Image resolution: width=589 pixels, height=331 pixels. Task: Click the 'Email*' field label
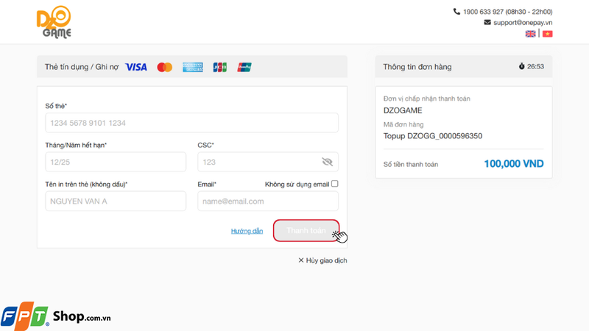click(207, 185)
